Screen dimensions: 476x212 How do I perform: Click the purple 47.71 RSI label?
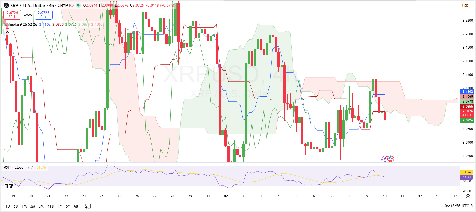click(467, 177)
